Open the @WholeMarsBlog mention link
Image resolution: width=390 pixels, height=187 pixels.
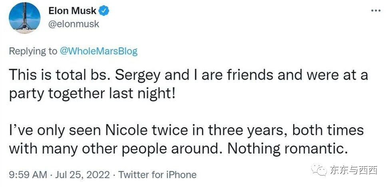point(98,51)
